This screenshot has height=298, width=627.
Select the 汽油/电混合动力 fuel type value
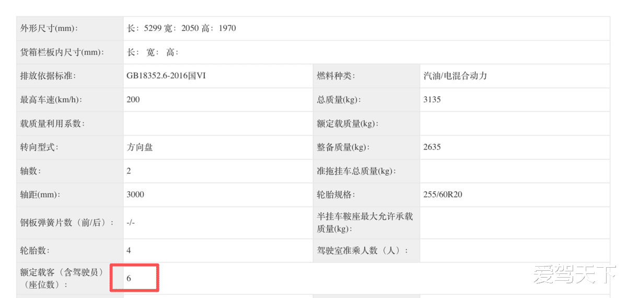[455, 76]
